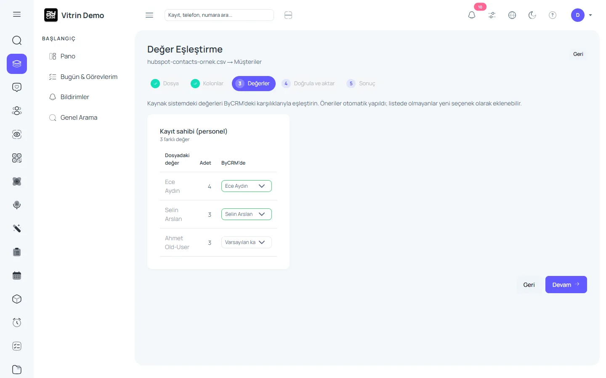Viewport: 606px width, 378px height.
Task: Click the Adet column header
Action: click(x=205, y=163)
